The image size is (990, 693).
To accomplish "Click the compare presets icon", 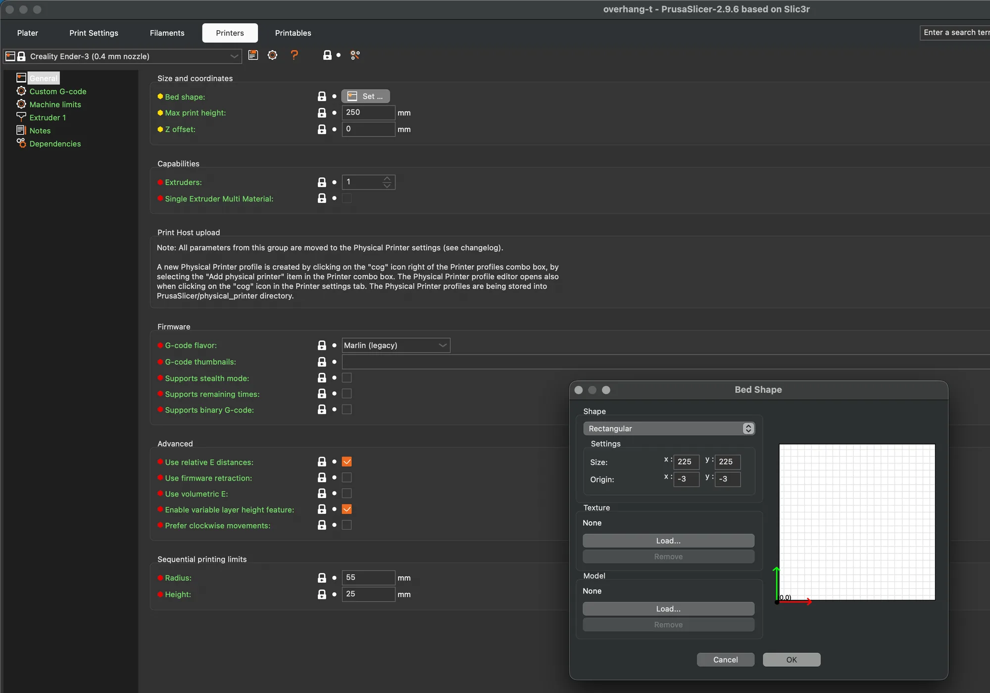I will tap(355, 55).
